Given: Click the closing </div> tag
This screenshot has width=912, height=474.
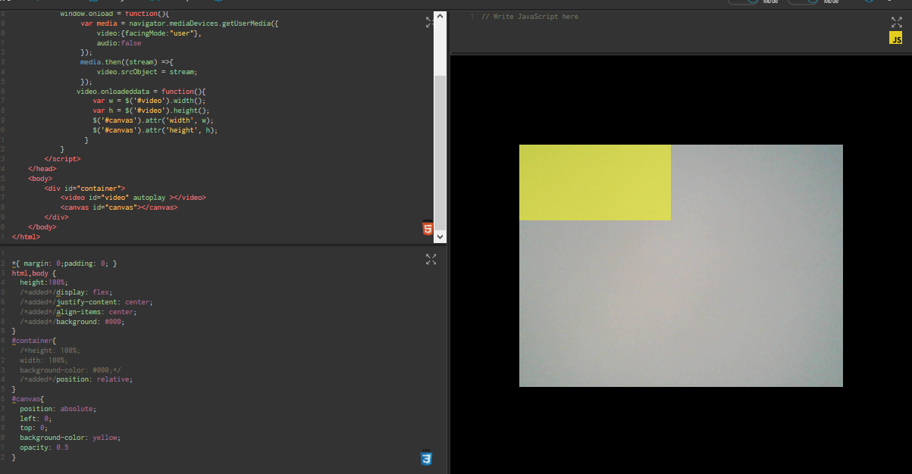Looking at the screenshot, I should [57, 217].
